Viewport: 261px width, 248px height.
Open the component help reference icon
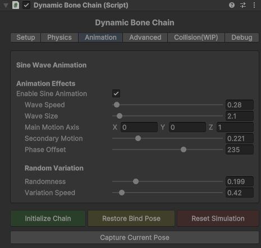[232, 5]
